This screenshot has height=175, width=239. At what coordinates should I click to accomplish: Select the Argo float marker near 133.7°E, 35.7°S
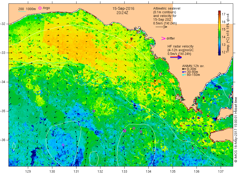click(141, 132)
